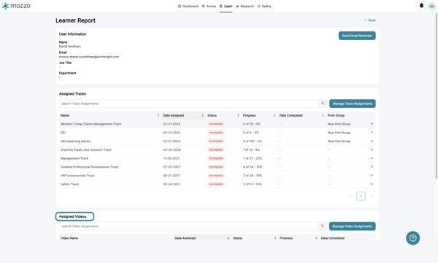The width and height of the screenshot is (438, 263).
Task: Go Back from Learner Report
Action: tap(370, 20)
